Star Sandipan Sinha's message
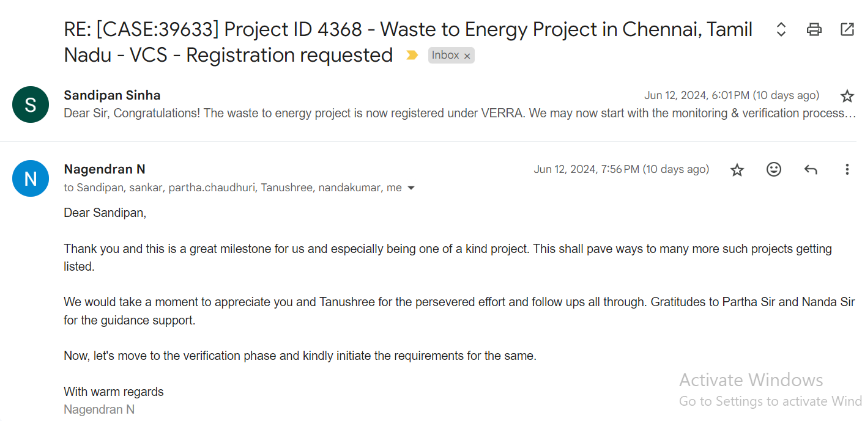The height and width of the screenshot is (421, 862). [847, 96]
